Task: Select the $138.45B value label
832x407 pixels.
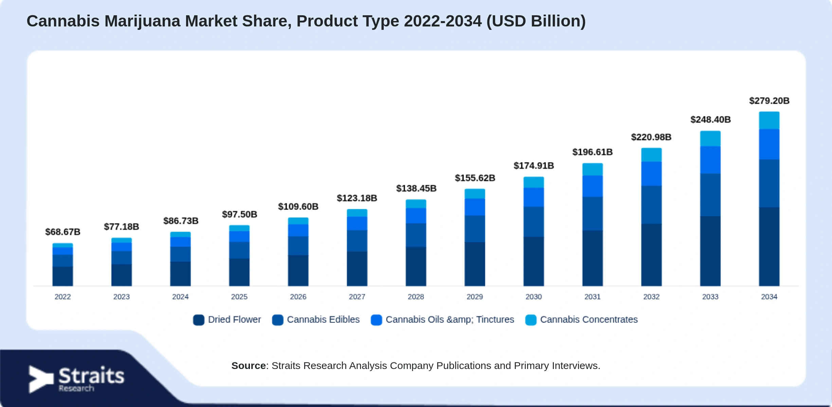Action: (416, 188)
